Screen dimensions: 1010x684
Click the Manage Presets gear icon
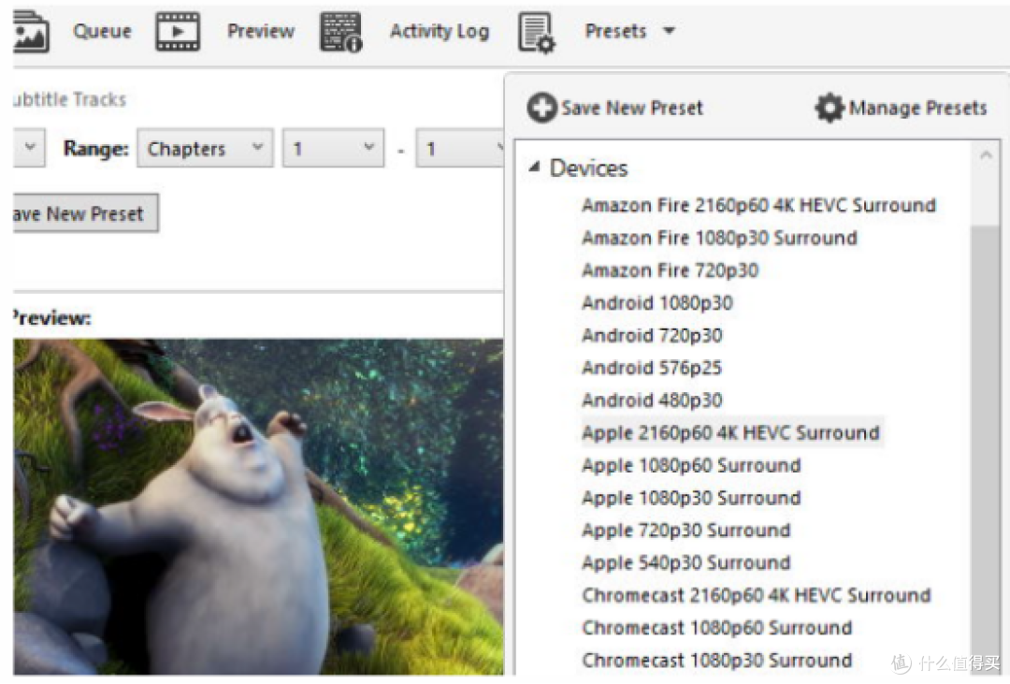(x=829, y=108)
